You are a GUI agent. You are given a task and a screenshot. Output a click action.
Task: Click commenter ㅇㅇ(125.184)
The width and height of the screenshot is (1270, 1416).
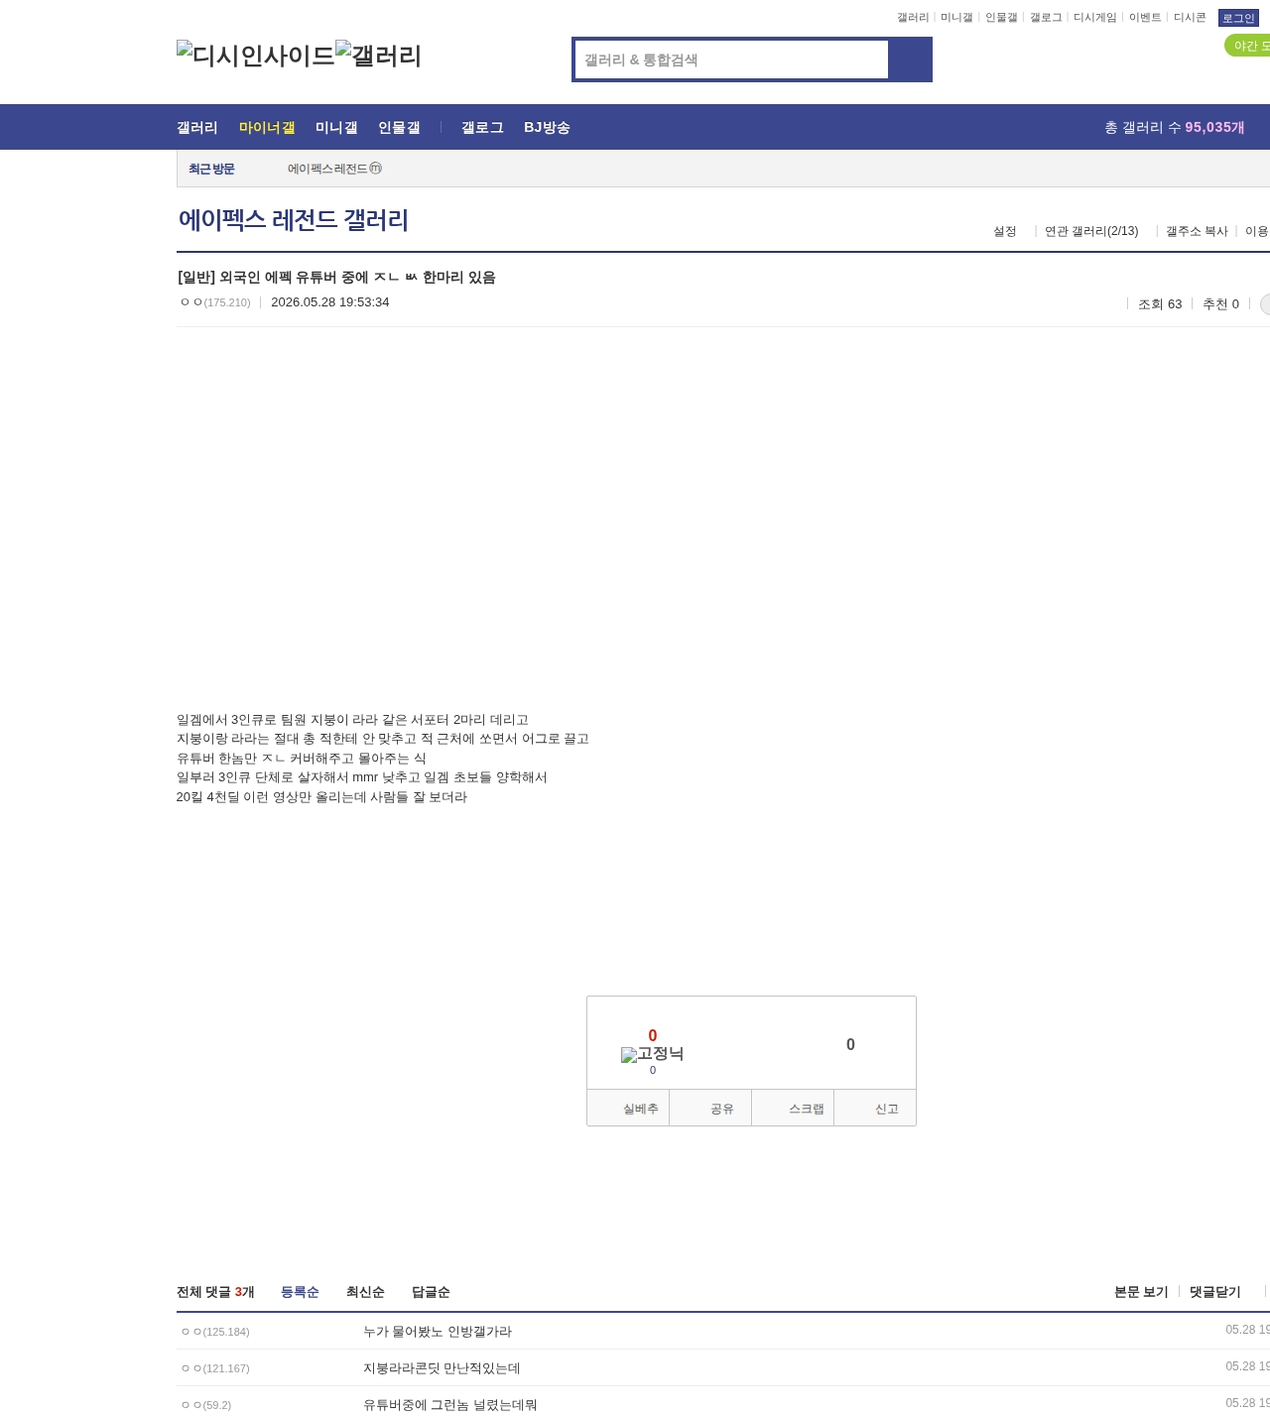[215, 1332]
